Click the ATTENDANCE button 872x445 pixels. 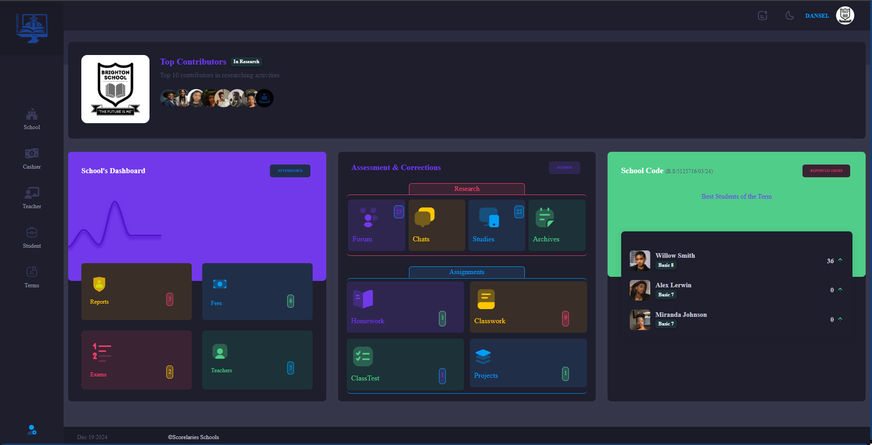[290, 171]
